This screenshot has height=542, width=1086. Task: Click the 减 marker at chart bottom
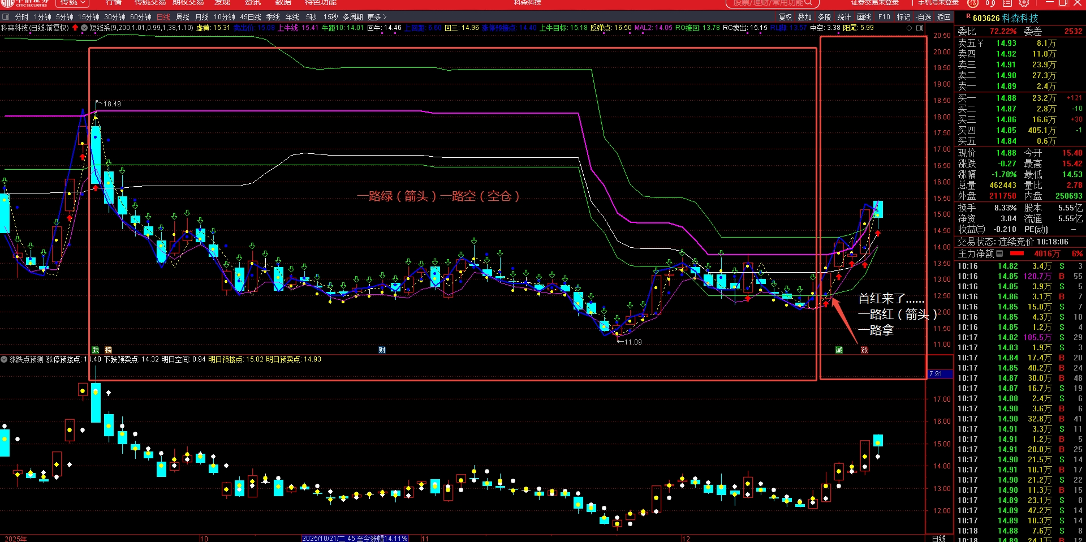[839, 350]
